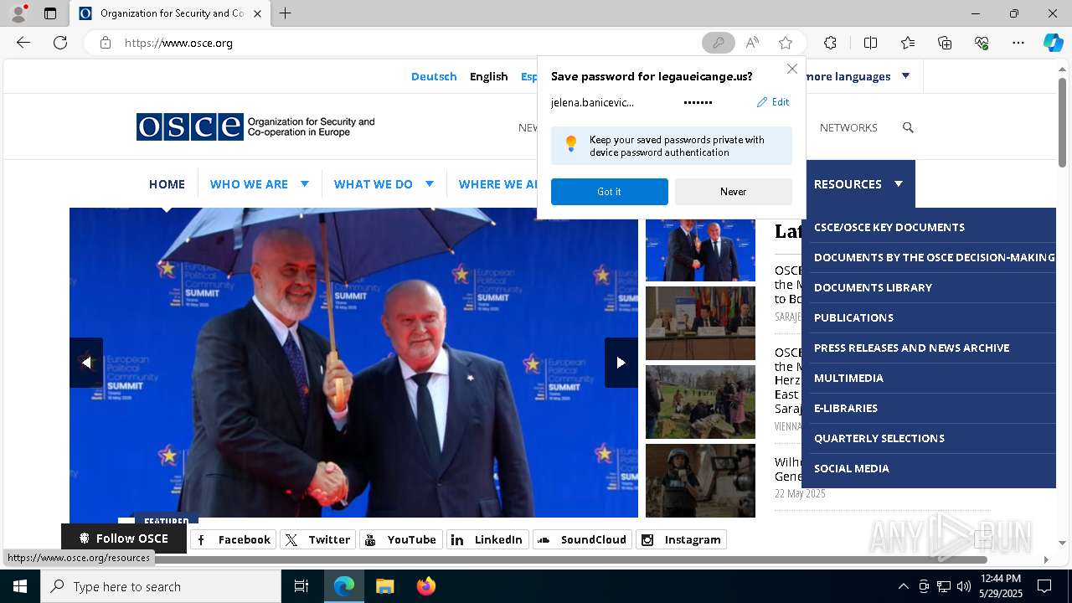Open Copilot sidebar icon
The height and width of the screenshot is (603, 1072).
[x=1053, y=43]
